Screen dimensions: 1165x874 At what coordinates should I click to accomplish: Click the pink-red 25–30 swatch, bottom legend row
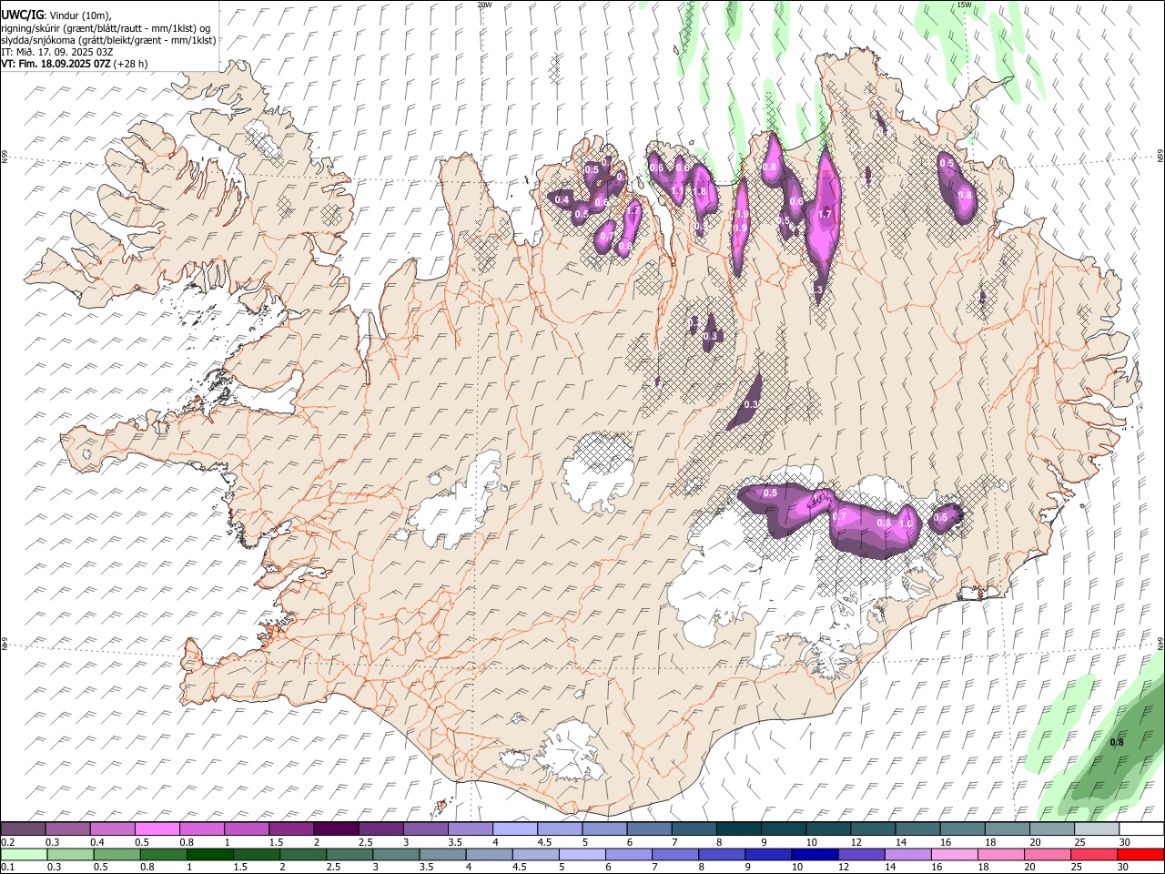click(1095, 854)
